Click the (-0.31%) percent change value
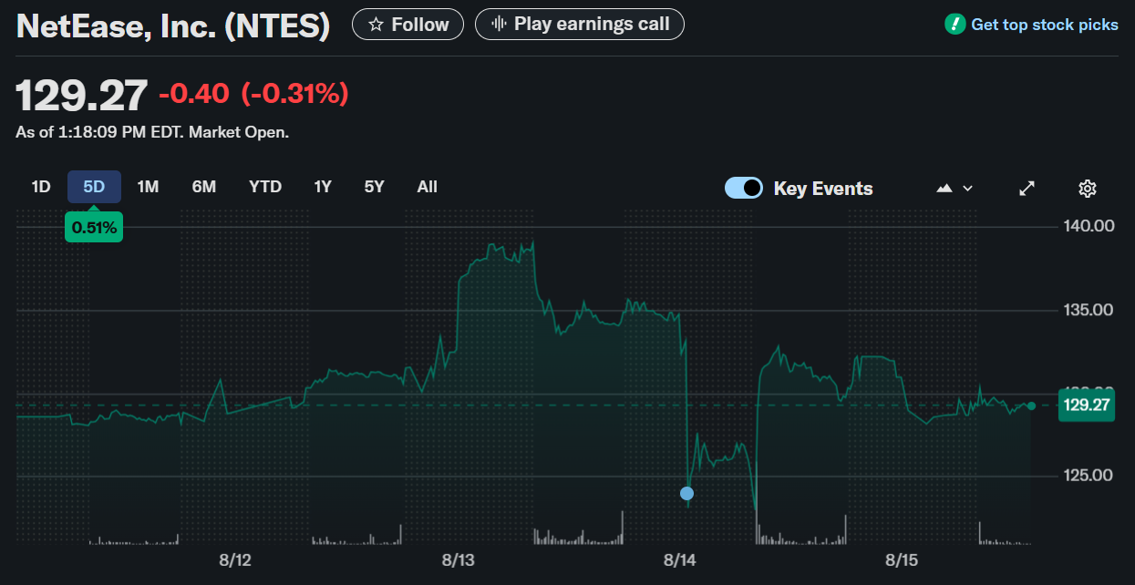This screenshot has height=585, width=1135. [294, 94]
